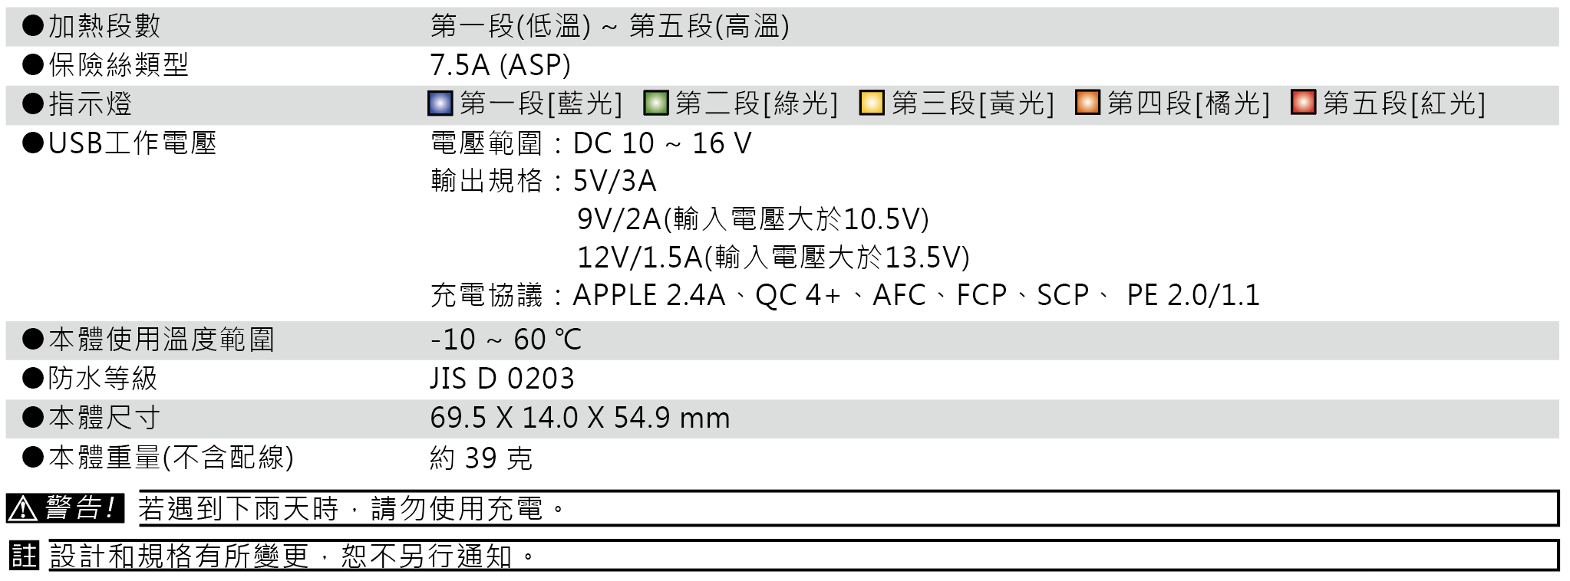Image resolution: width=1570 pixels, height=581 pixels.
Task: Select the orange 第四段 indicator square
Action: (x=1087, y=103)
